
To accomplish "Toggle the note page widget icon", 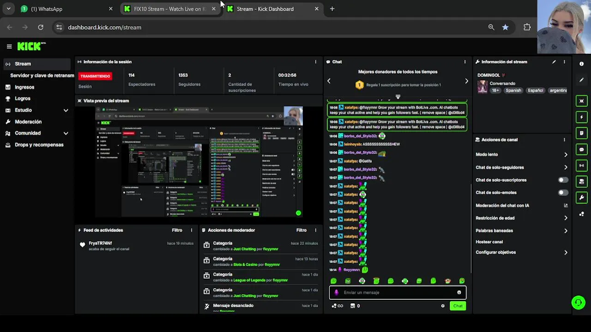I will (581, 133).
